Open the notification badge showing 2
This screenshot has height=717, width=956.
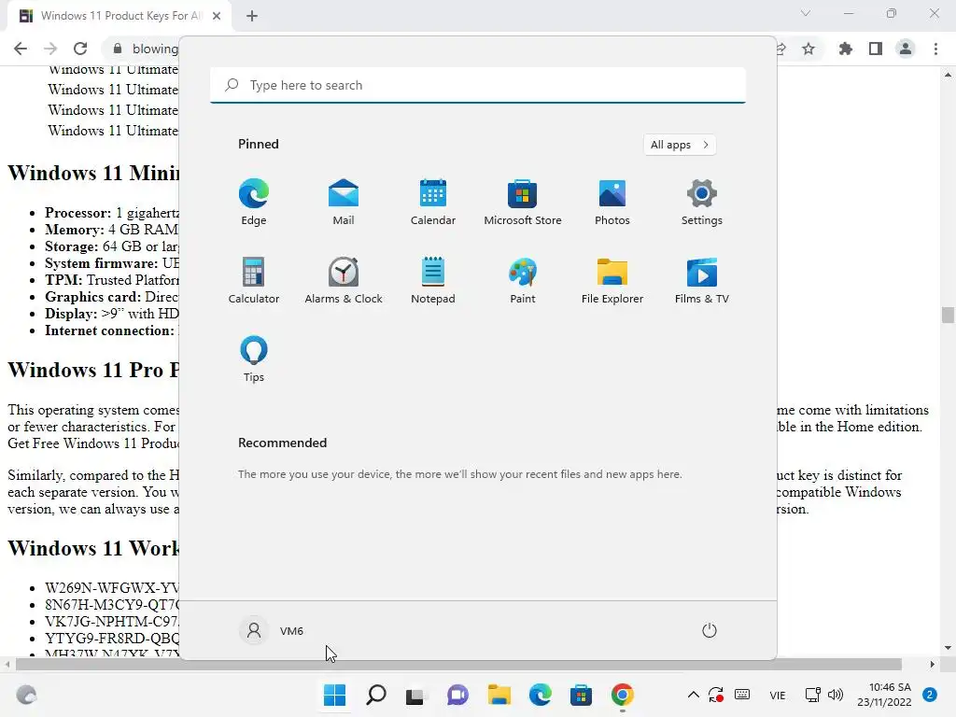tap(930, 695)
